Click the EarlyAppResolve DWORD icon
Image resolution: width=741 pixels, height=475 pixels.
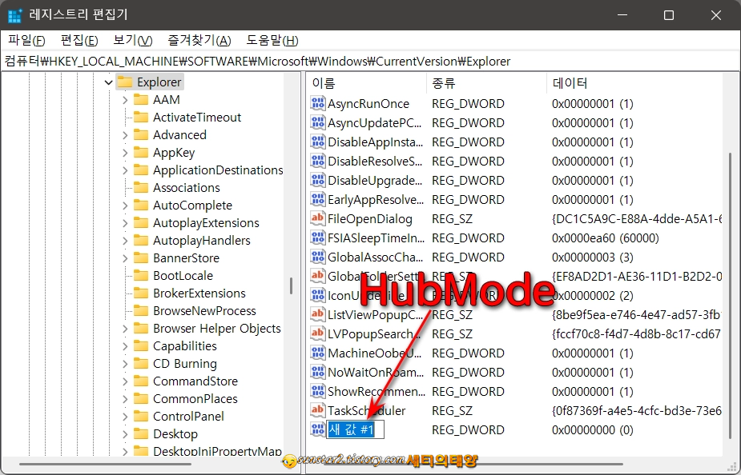coord(317,200)
